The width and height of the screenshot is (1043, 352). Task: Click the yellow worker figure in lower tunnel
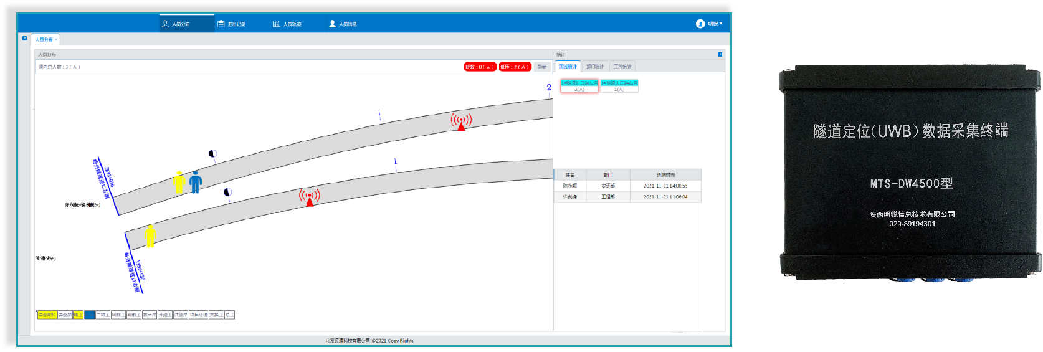pyautogui.click(x=150, y=236)
